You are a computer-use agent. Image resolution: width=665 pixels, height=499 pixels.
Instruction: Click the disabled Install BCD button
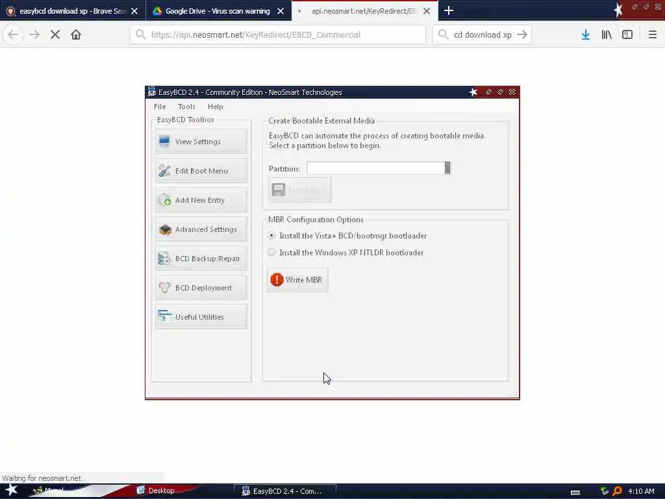click(300, 190)
